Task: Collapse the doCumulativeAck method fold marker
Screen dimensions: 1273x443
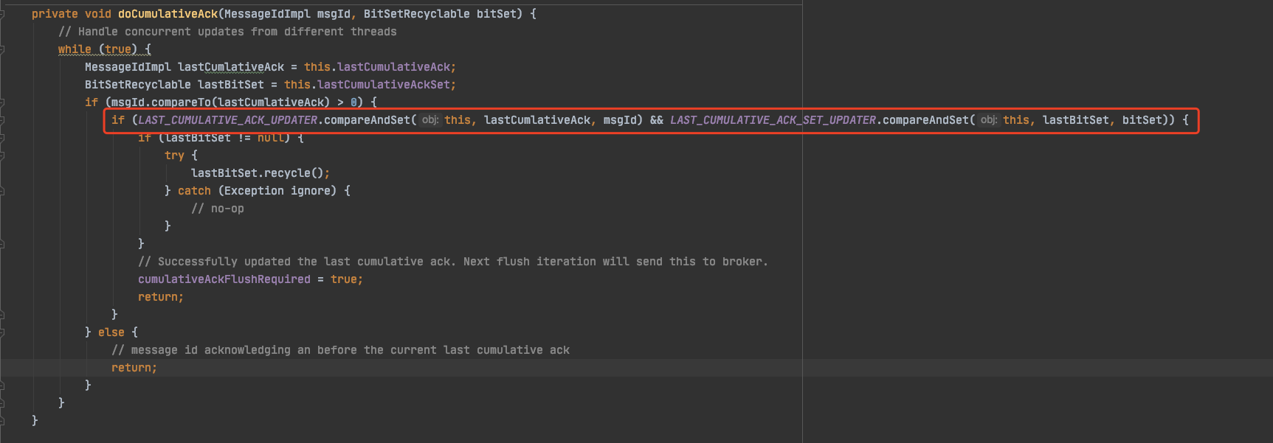Action: click(2, 14)
